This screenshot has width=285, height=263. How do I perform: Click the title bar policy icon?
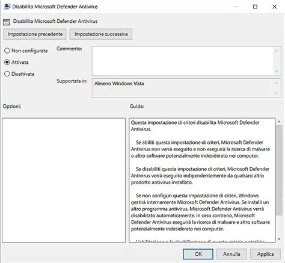click(7, 7)
